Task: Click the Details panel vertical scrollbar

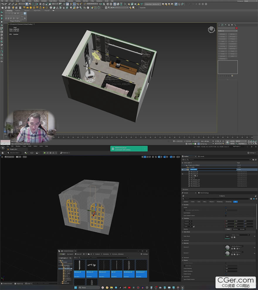Action: tap(257, 216)
